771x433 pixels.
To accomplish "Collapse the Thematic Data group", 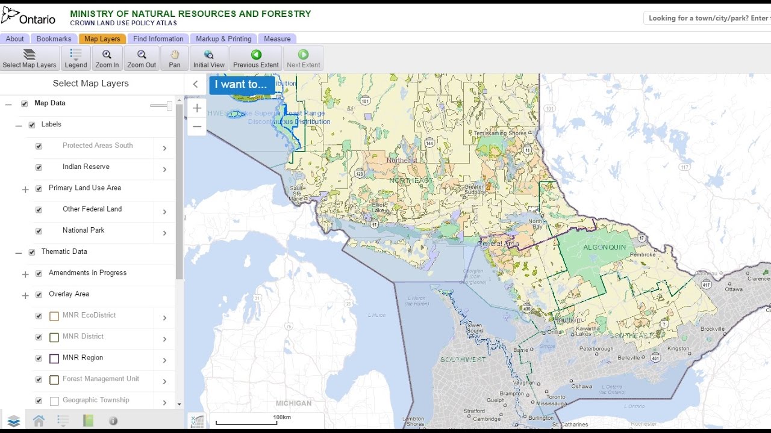I will point(18,253).
